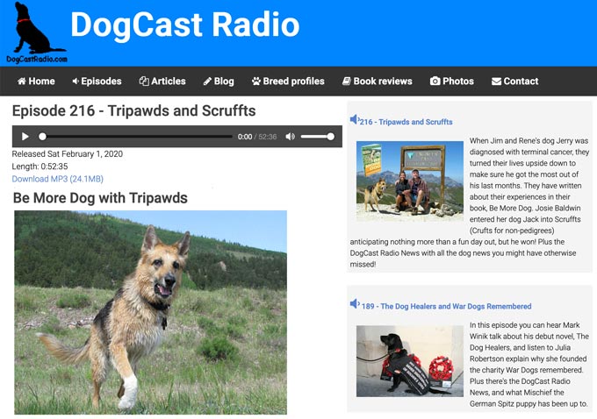This screenshot has width=597, height=419.
Task: Go to the Articles section
Action: [162, 81]
